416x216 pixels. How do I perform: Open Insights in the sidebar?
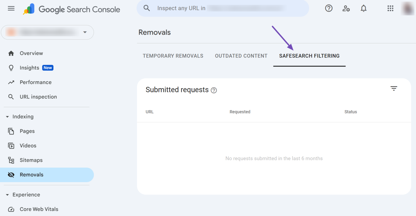pyautogui.click(x=29, y=68)
